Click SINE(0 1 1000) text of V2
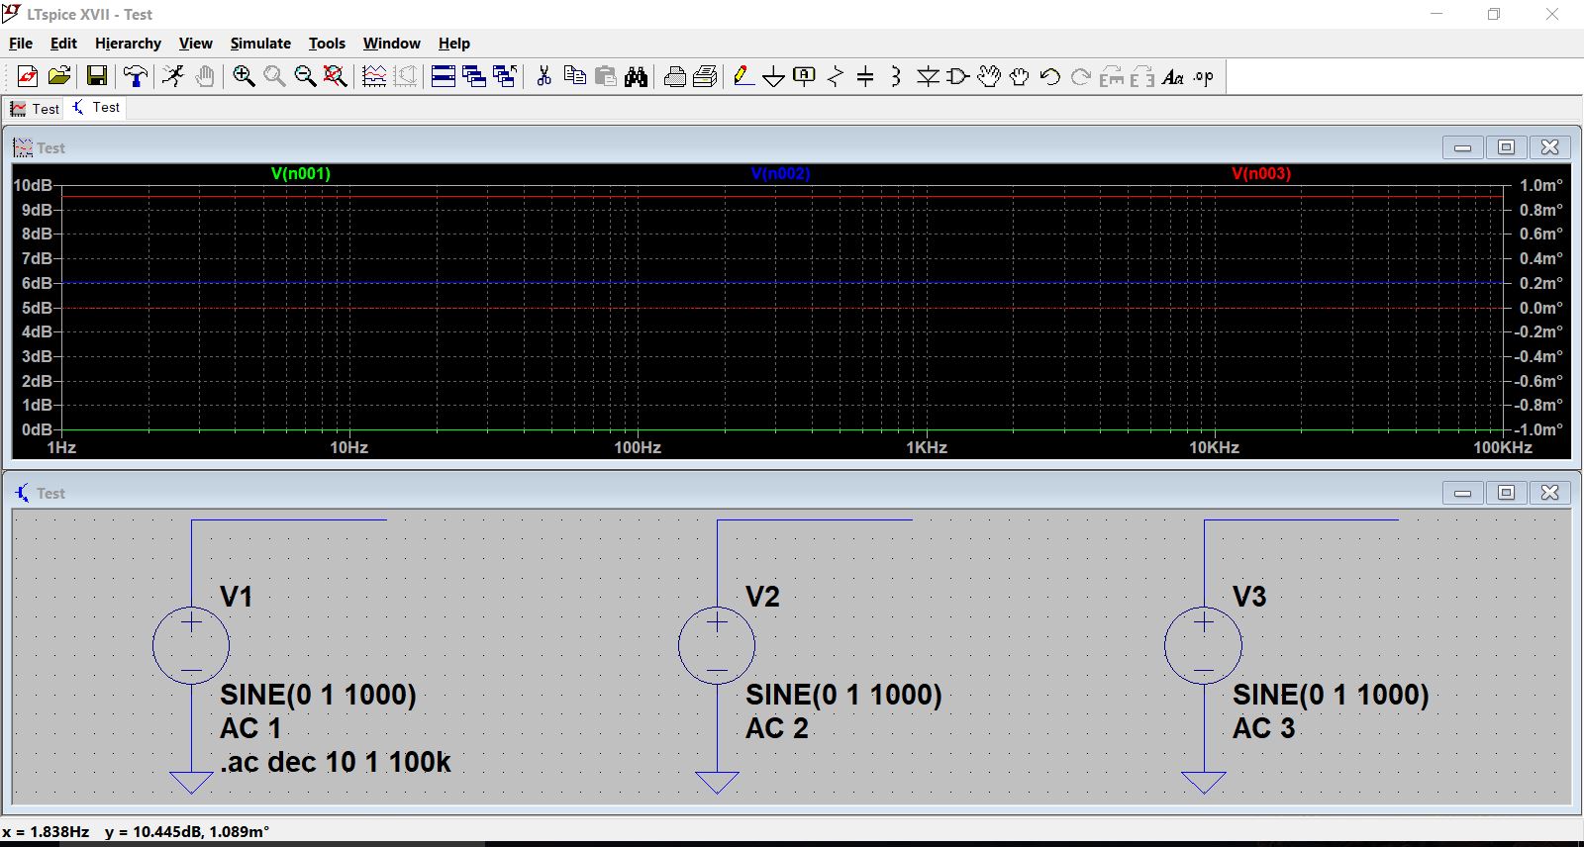The height and width of the screenshot is (847, 1584). click(843, 695)
